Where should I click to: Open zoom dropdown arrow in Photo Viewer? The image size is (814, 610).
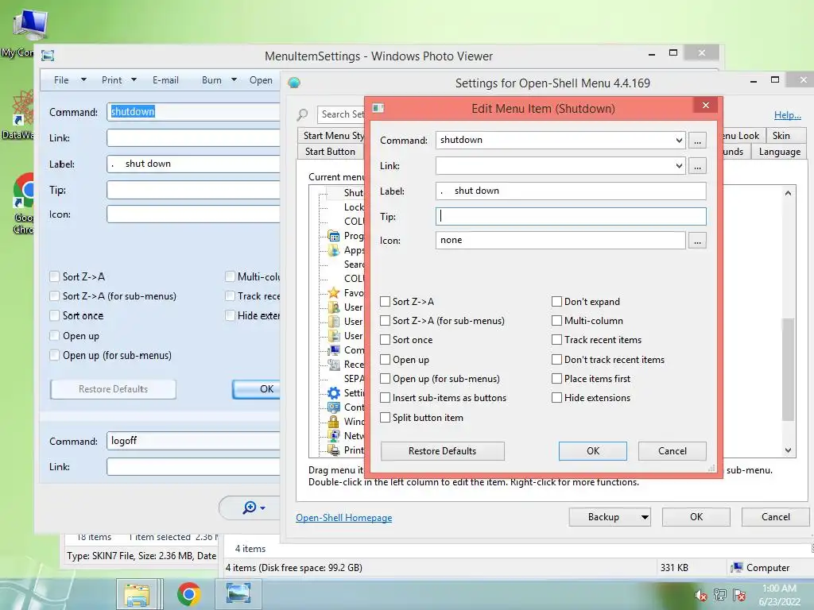[262, 508]
